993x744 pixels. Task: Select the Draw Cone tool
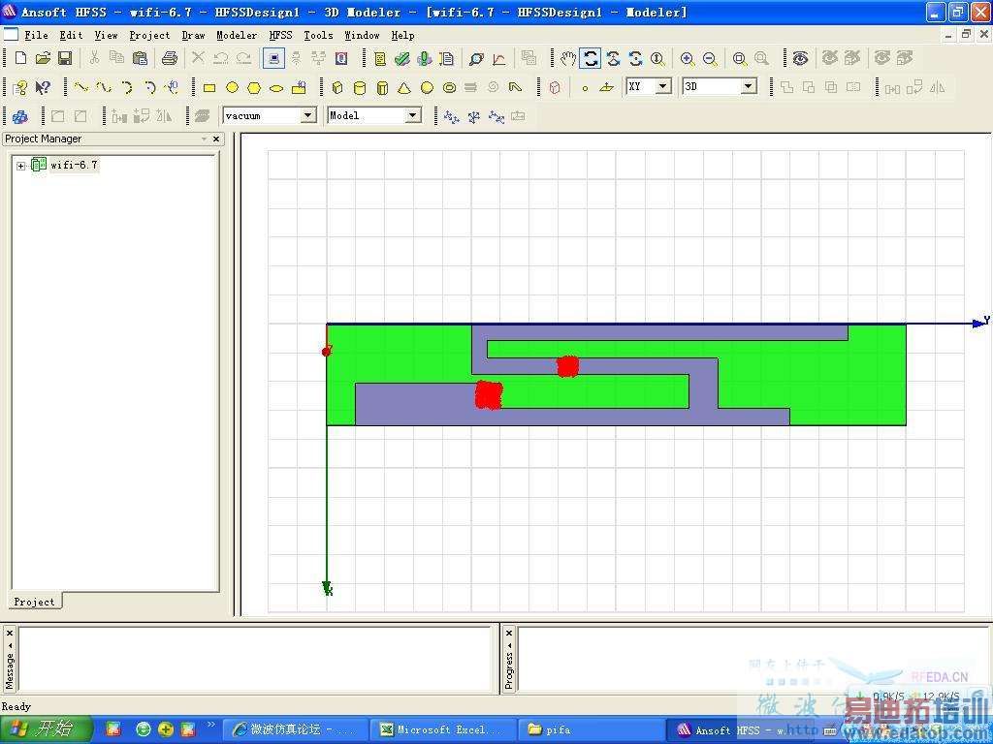[x=404, y=88]
